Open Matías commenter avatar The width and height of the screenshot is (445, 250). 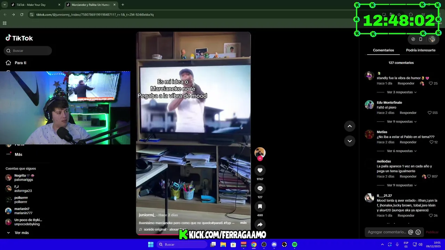point(369,134)
